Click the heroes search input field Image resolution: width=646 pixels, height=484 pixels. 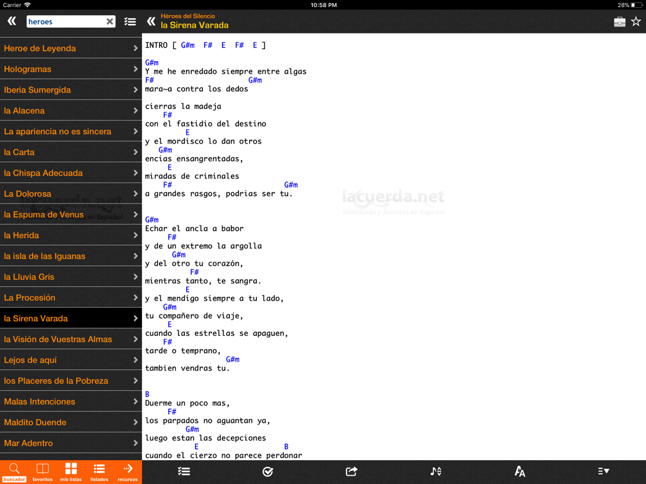click(71, 21)
